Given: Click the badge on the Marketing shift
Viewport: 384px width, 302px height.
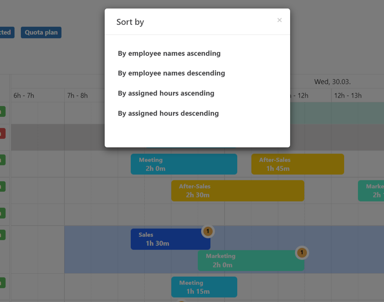Looking at the screenshot, I should point(302,253).
